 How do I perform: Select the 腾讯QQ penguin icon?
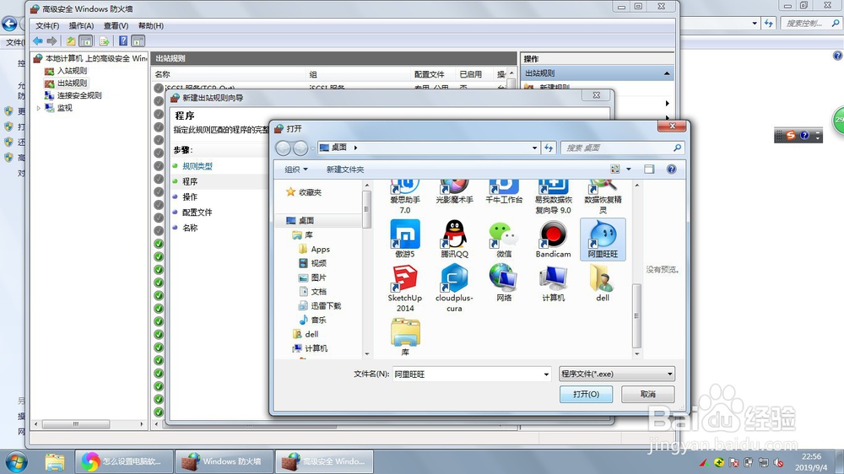tap(454, 240)
